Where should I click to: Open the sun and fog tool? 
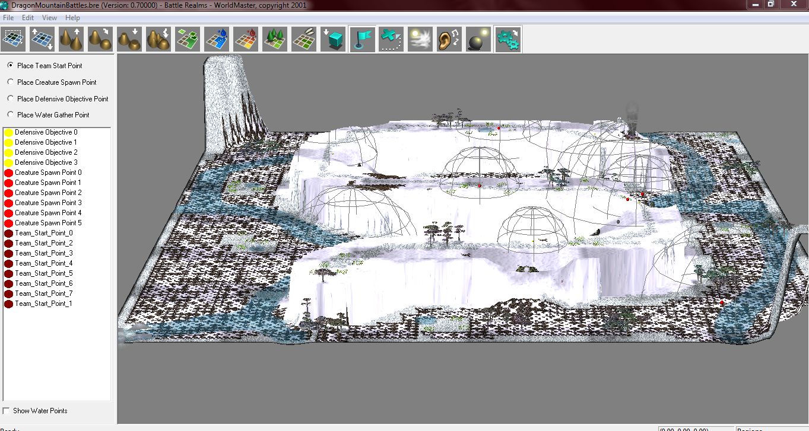pyautogui.click(x=420, y=39)
